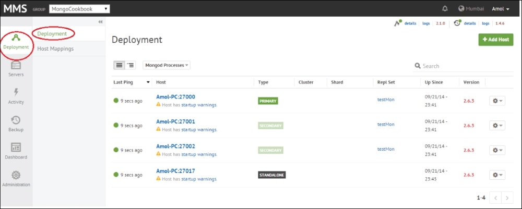Click the search magnifier icon

(418, 66)
